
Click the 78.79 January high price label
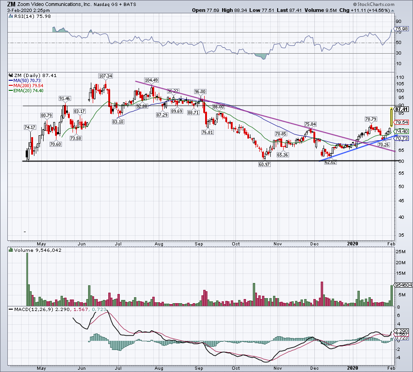pyautogui.click(x=371, y=119)
